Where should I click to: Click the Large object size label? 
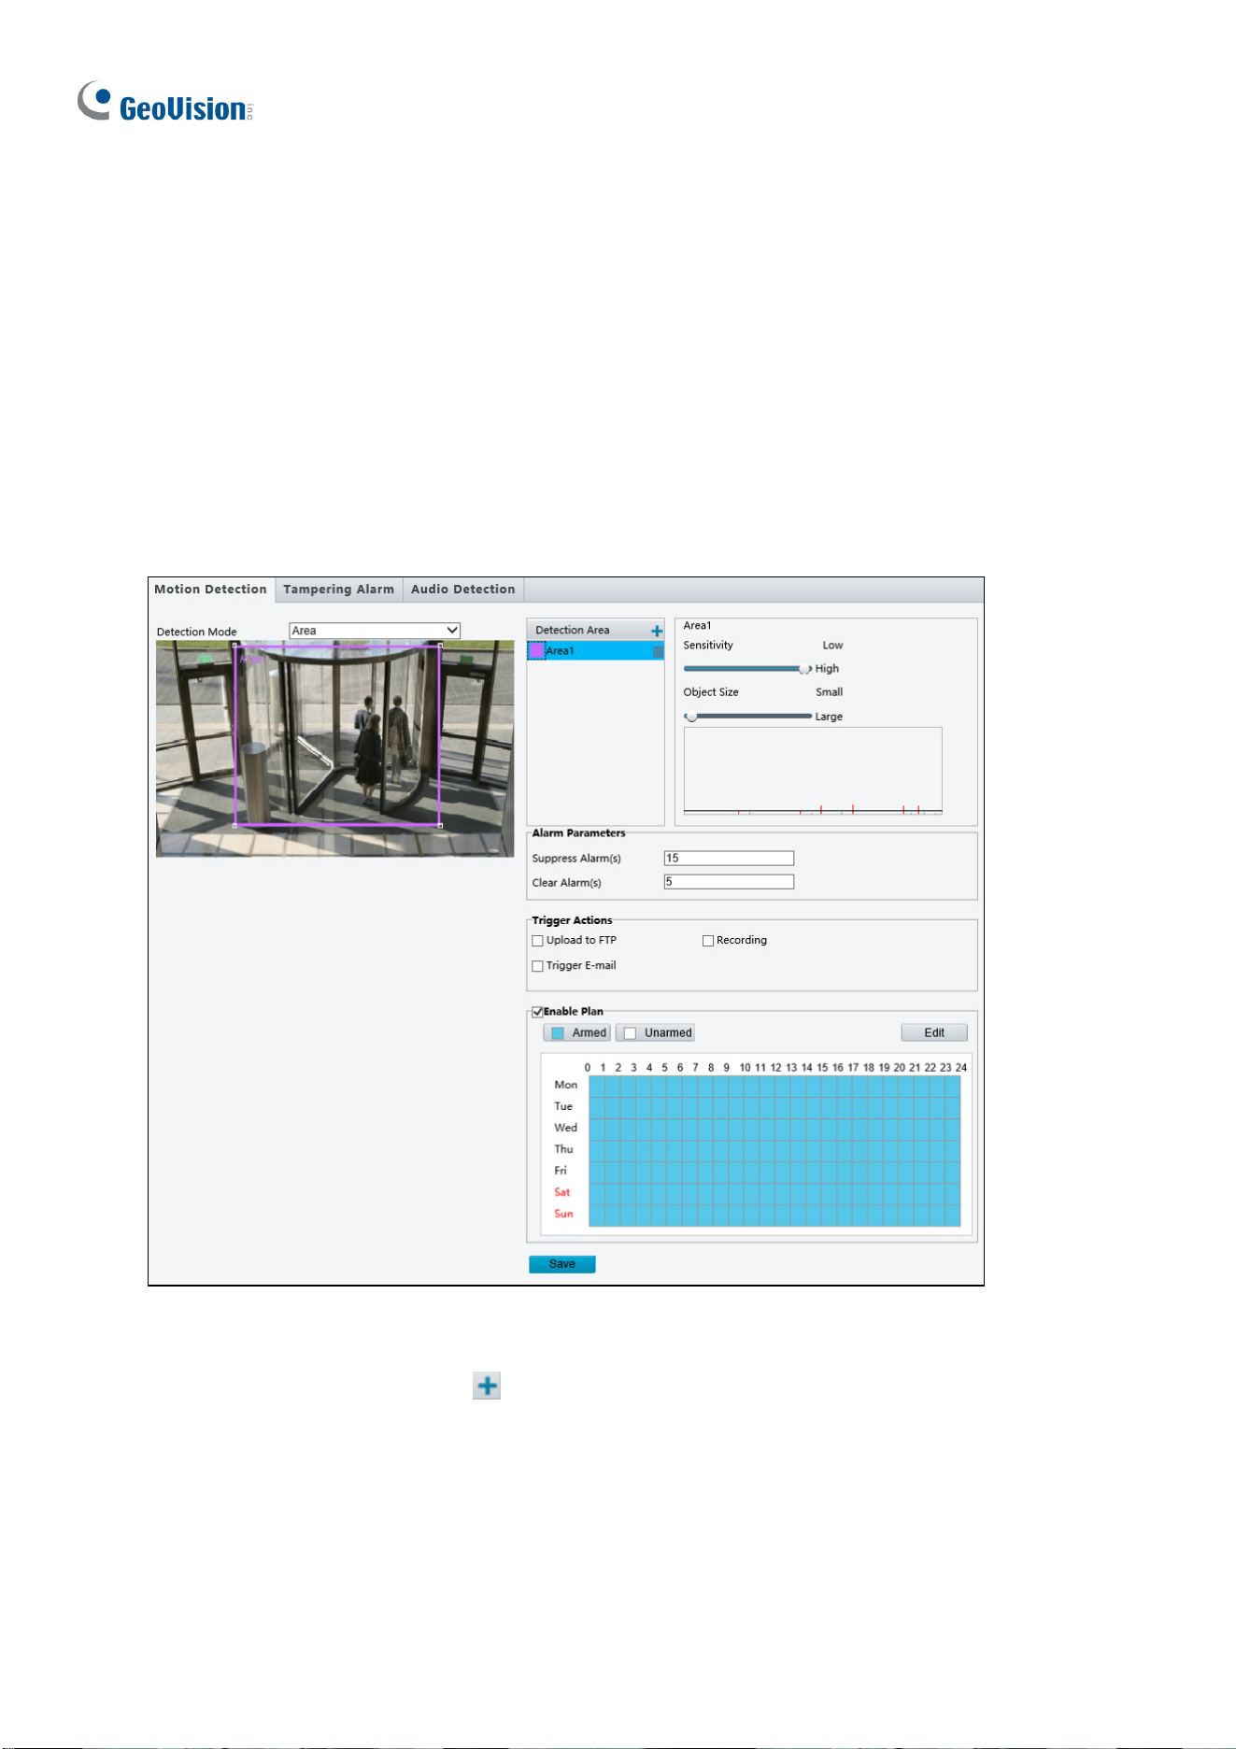[x=829, y=717]
